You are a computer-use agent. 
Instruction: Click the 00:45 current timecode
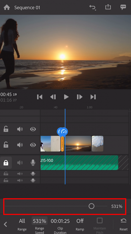point(8,94)
